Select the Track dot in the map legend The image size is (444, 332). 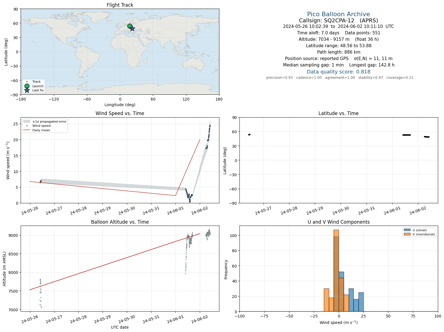(x=27, y=82)
